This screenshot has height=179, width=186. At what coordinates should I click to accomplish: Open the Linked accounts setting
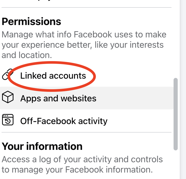coord(53,76)
